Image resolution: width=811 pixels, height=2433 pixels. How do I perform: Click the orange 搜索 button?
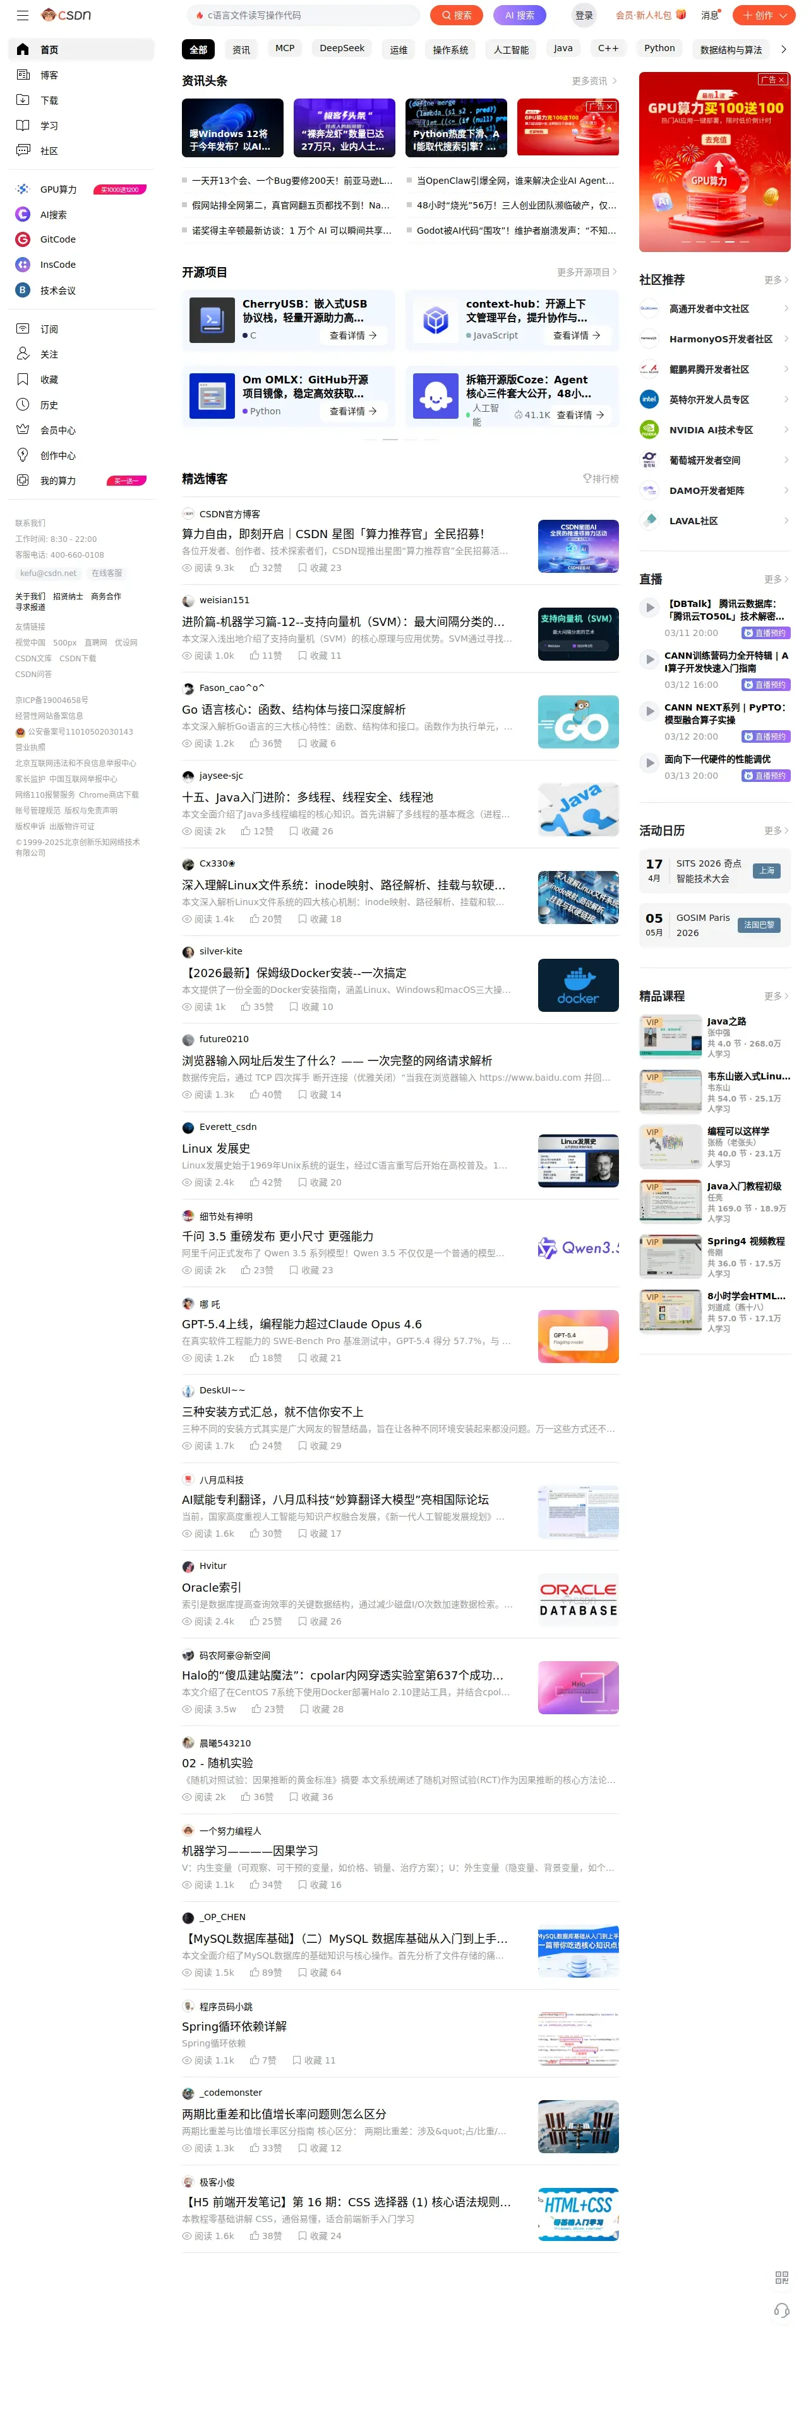(x=457, y=15)
